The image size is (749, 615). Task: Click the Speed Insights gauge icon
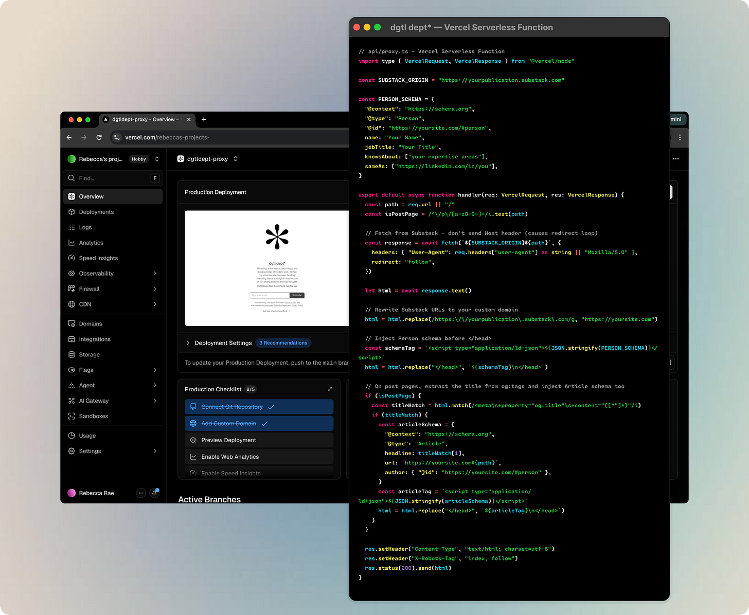72,258
